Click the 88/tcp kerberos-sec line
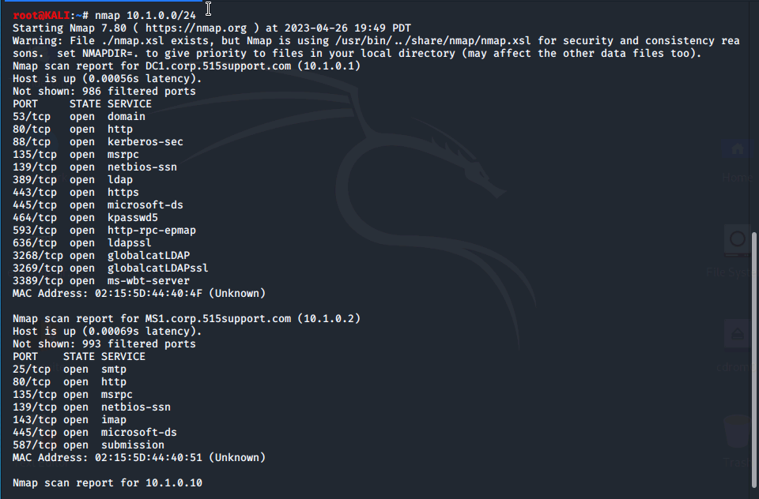759x499 pixels. click(98, 142)
